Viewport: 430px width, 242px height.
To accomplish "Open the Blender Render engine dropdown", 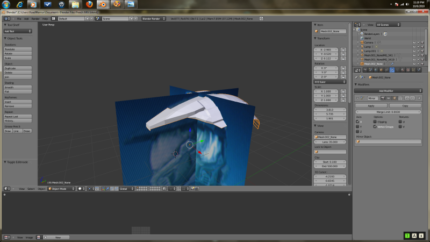I will tap(154, 19).
